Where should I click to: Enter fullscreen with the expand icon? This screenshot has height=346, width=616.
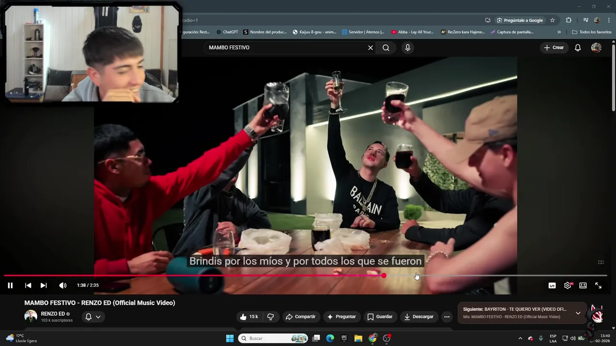(x=598, y=285)
